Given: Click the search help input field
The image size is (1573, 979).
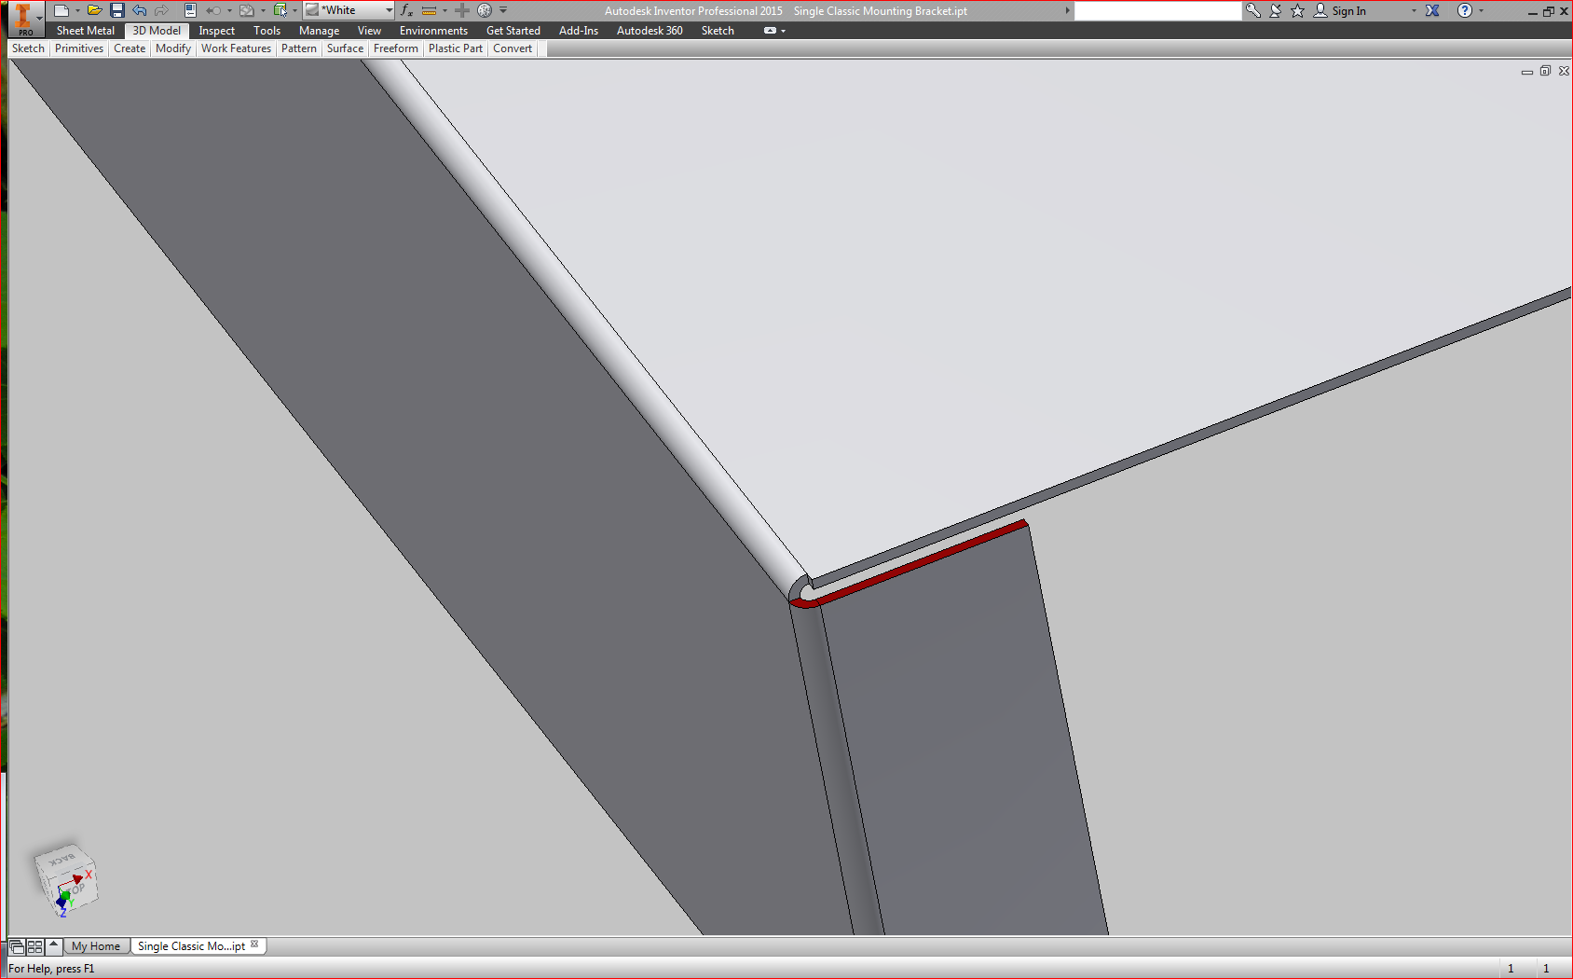Looking at the screenshot, I should tap(1158, 10).
